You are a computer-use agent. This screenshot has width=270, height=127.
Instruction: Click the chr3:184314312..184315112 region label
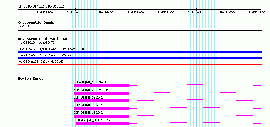point(41,7)
